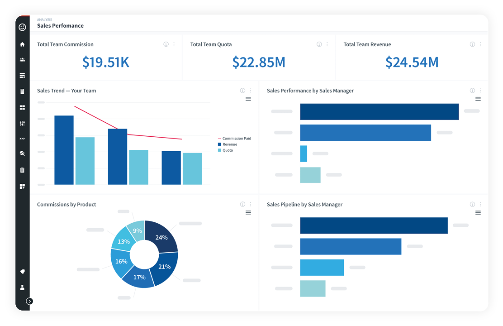Click the 24% donut slice
This screenshot has width=503, height=326.
pyautogui.click(x=162, y=237)
